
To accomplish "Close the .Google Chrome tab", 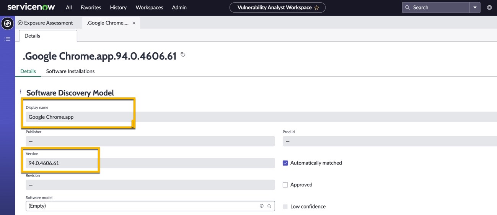I will click(134, 23).
